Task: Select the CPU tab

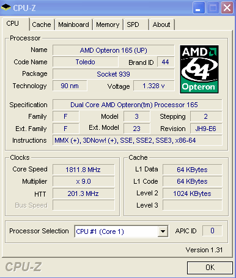Action: point(15,24)
